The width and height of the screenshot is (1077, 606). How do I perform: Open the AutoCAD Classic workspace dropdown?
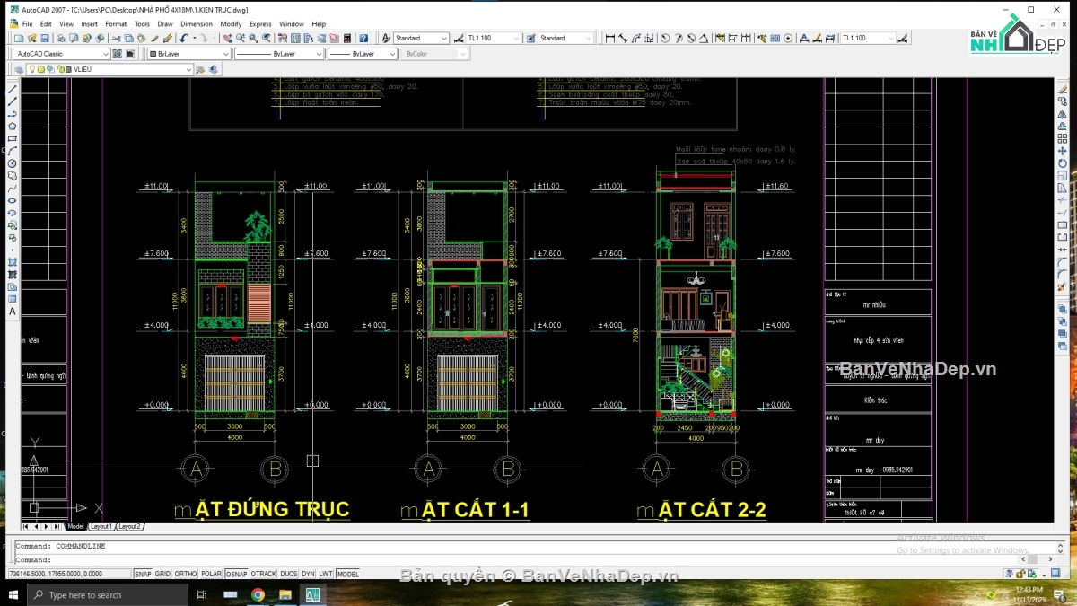63,53
